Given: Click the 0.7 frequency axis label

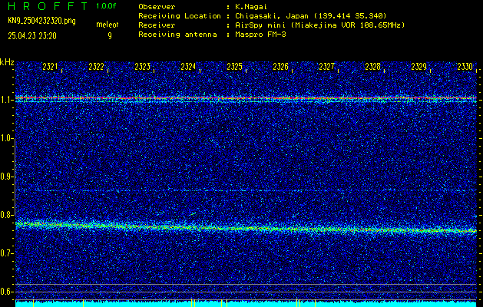Looking at the screenshot, I should [6, 253].
